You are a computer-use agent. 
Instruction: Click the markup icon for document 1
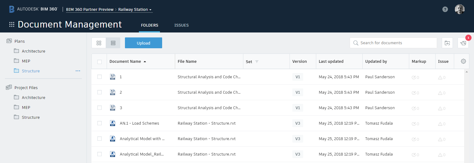414,77
